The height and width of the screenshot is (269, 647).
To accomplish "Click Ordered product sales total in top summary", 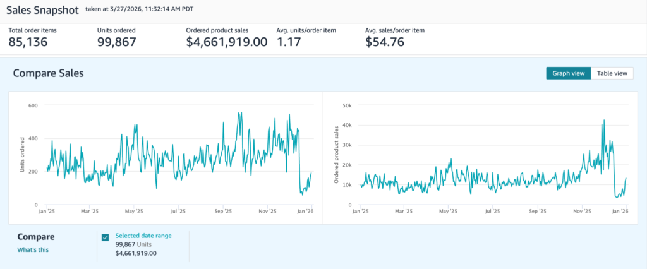I will pyautogui.click(x=226, y=42).
